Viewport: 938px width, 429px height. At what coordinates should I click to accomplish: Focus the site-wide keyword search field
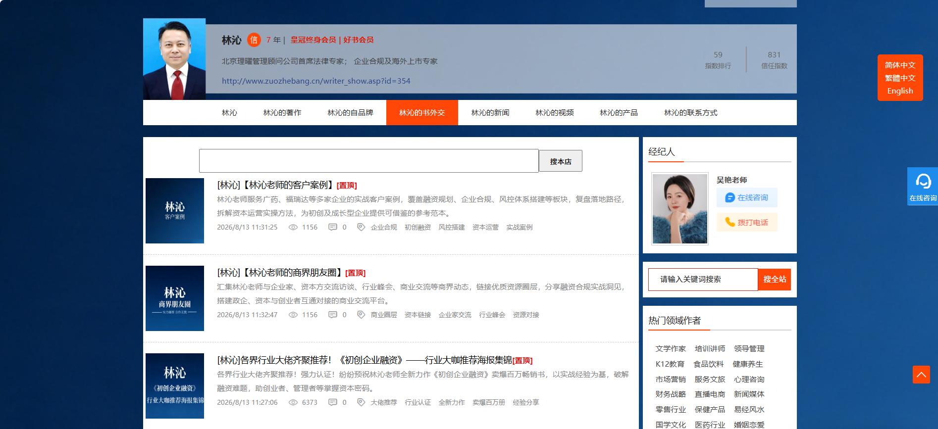[x=703, y=280]
